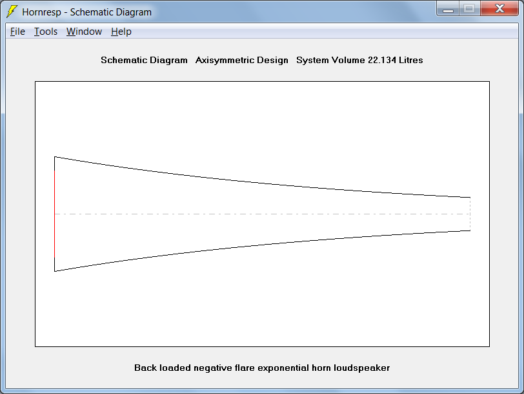
Task: Click the 'Schematic Diagram' heading text
Action: (144, 60)
